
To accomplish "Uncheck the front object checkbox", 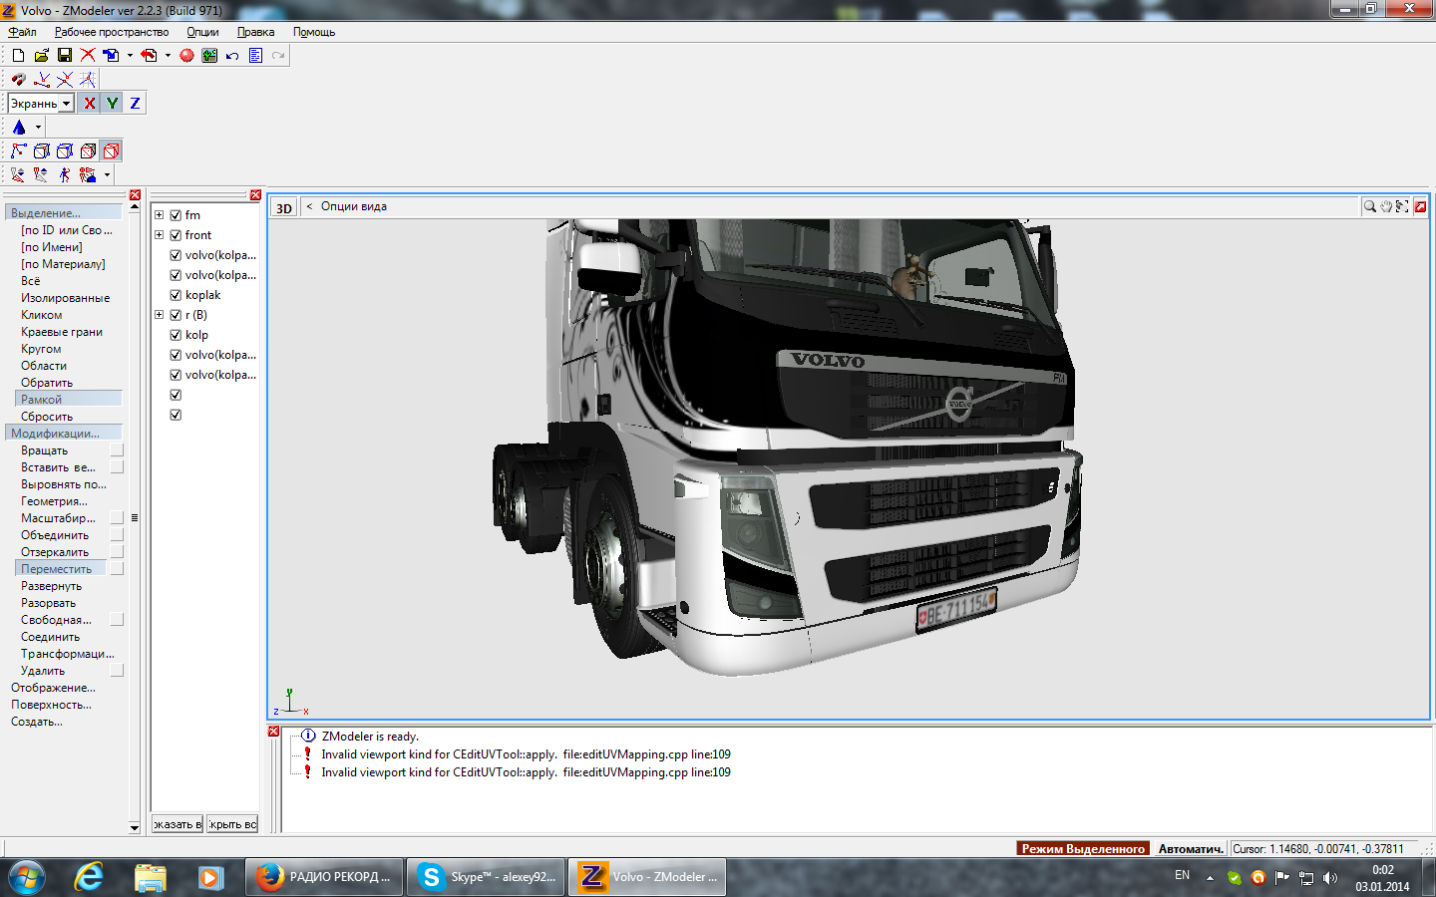I will (176, 235).
